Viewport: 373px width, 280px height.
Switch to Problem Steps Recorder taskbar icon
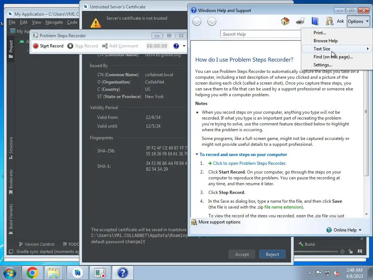(x=100, y=273)
